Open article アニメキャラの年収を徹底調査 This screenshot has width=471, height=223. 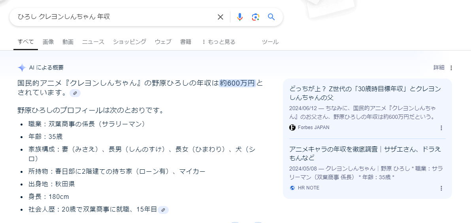[365, 154]
